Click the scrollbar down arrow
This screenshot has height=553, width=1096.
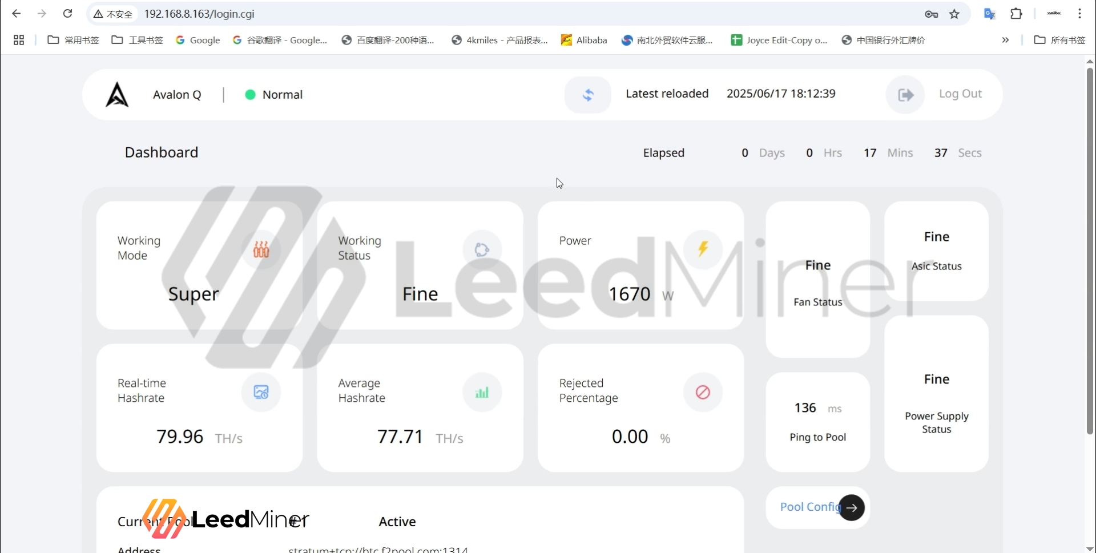click(1090, 548)
